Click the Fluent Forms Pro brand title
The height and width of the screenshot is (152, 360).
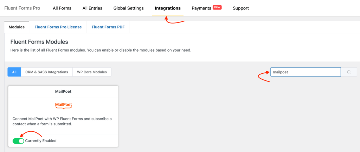22,8
